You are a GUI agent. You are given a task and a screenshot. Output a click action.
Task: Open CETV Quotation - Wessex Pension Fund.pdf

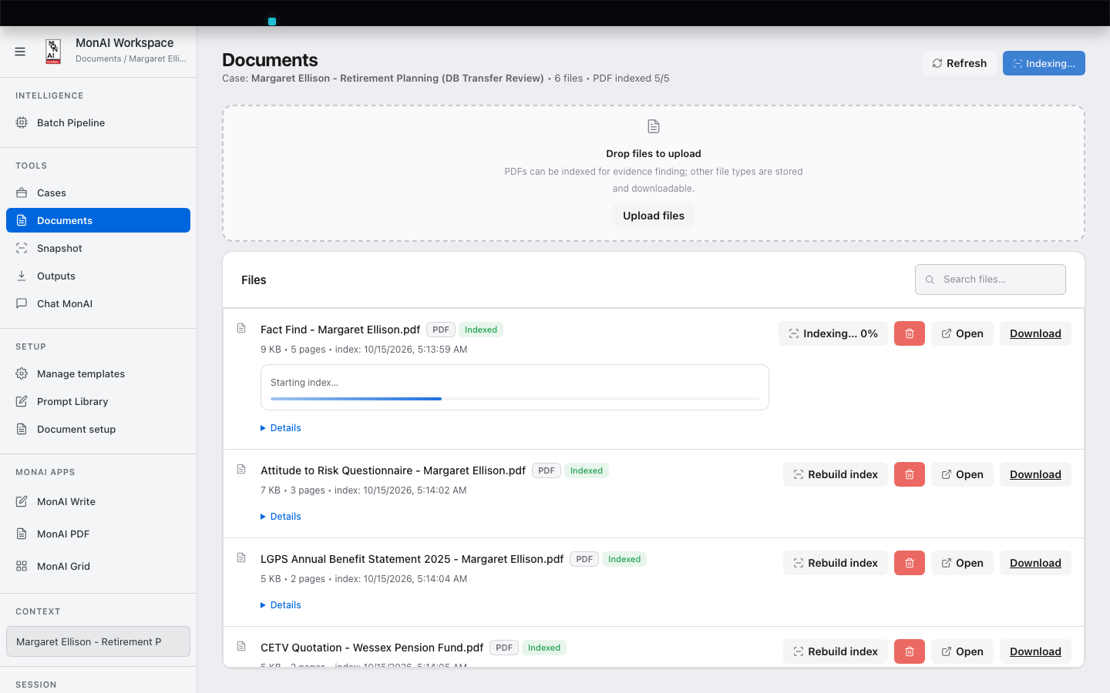(962, 651)
